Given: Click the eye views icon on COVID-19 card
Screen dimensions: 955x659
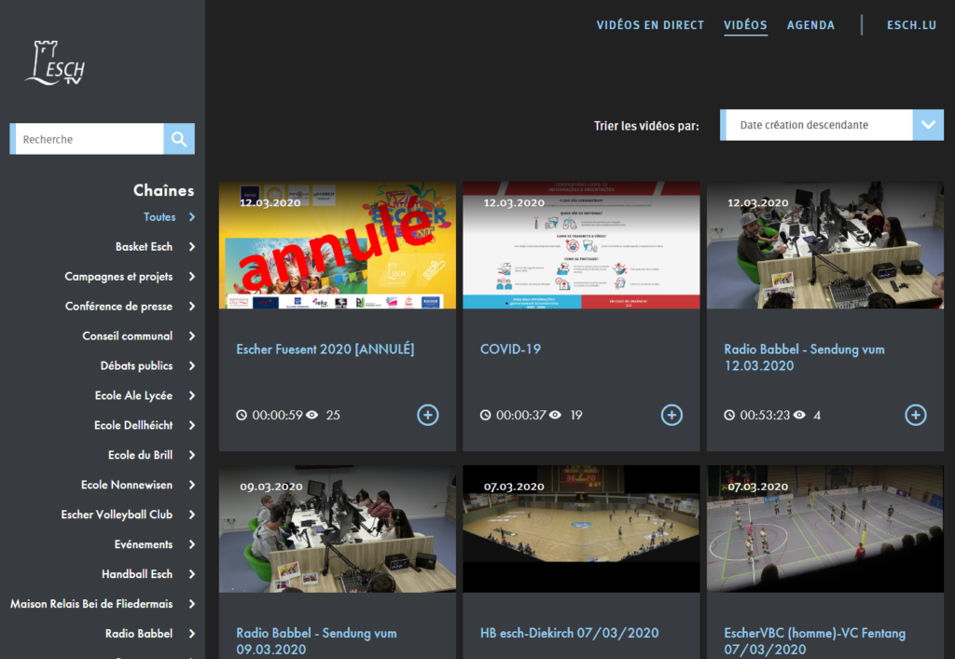Looking at the screenshot, I should point(556,415).
